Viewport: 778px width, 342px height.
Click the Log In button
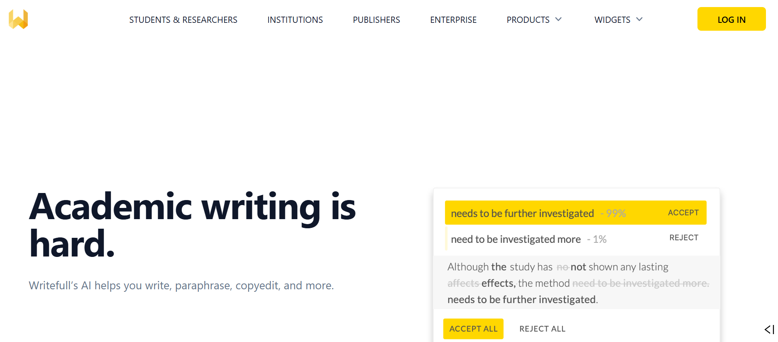tap(732, 19)
